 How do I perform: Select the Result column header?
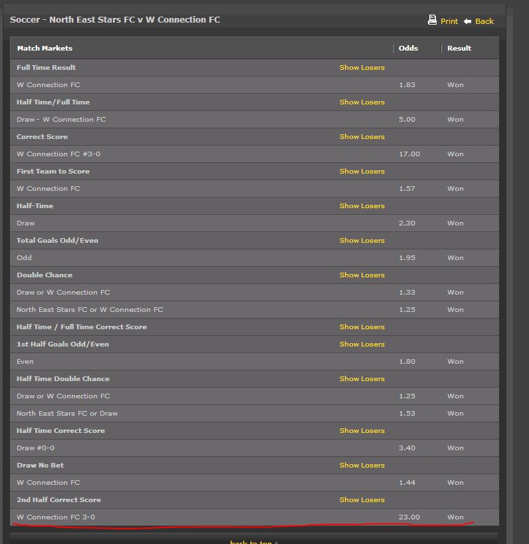[x=459, y=49]
